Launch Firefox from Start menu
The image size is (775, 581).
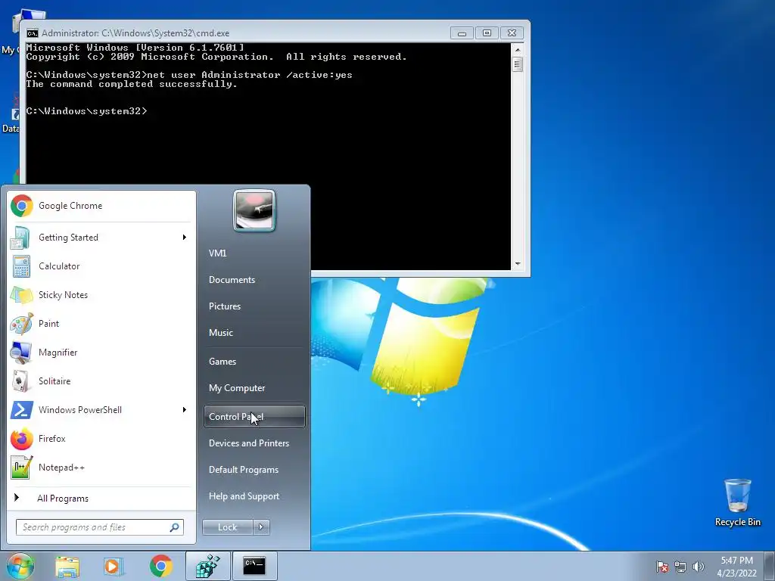coord(101,438)
